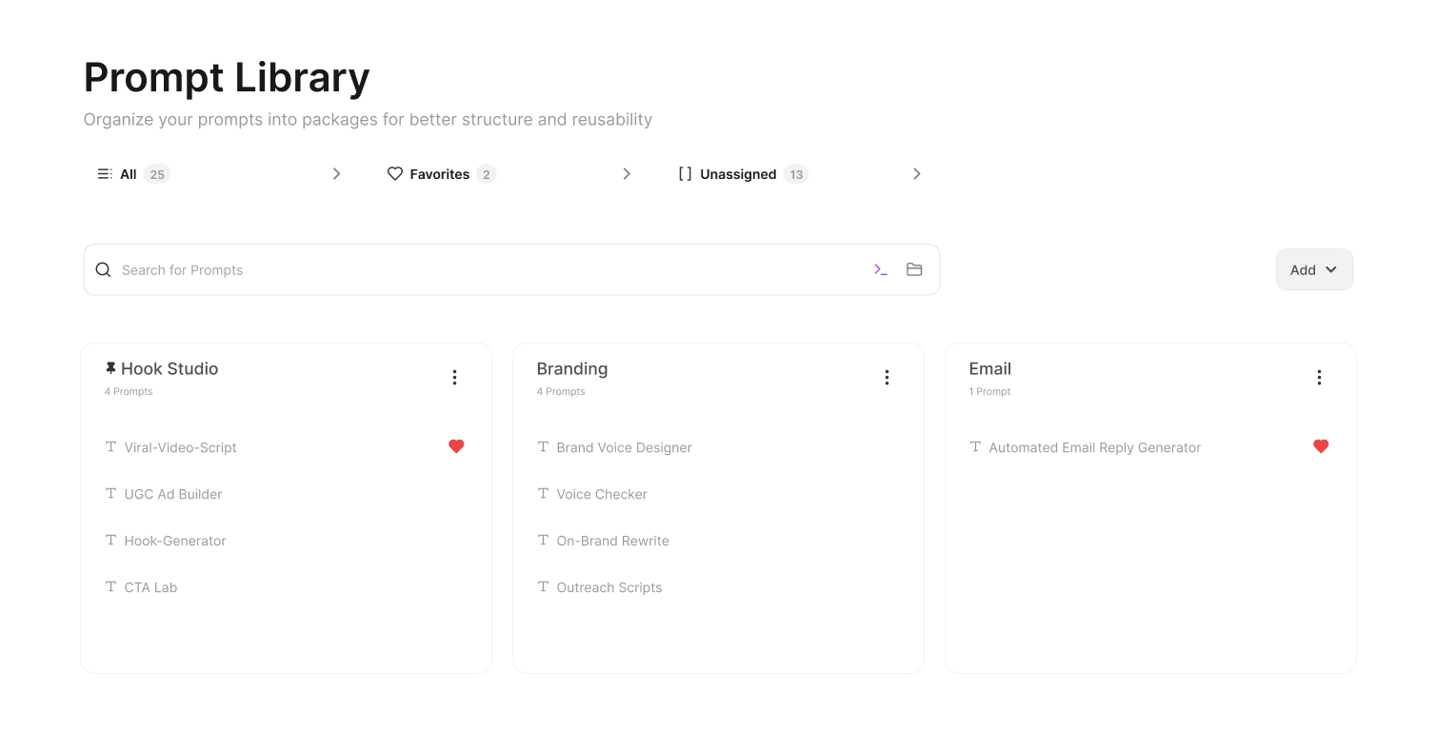The width and height of the screenshot is (1437, 730).
Task: Click the list icon next to the All filter
Action: click(x=105, y=173)
